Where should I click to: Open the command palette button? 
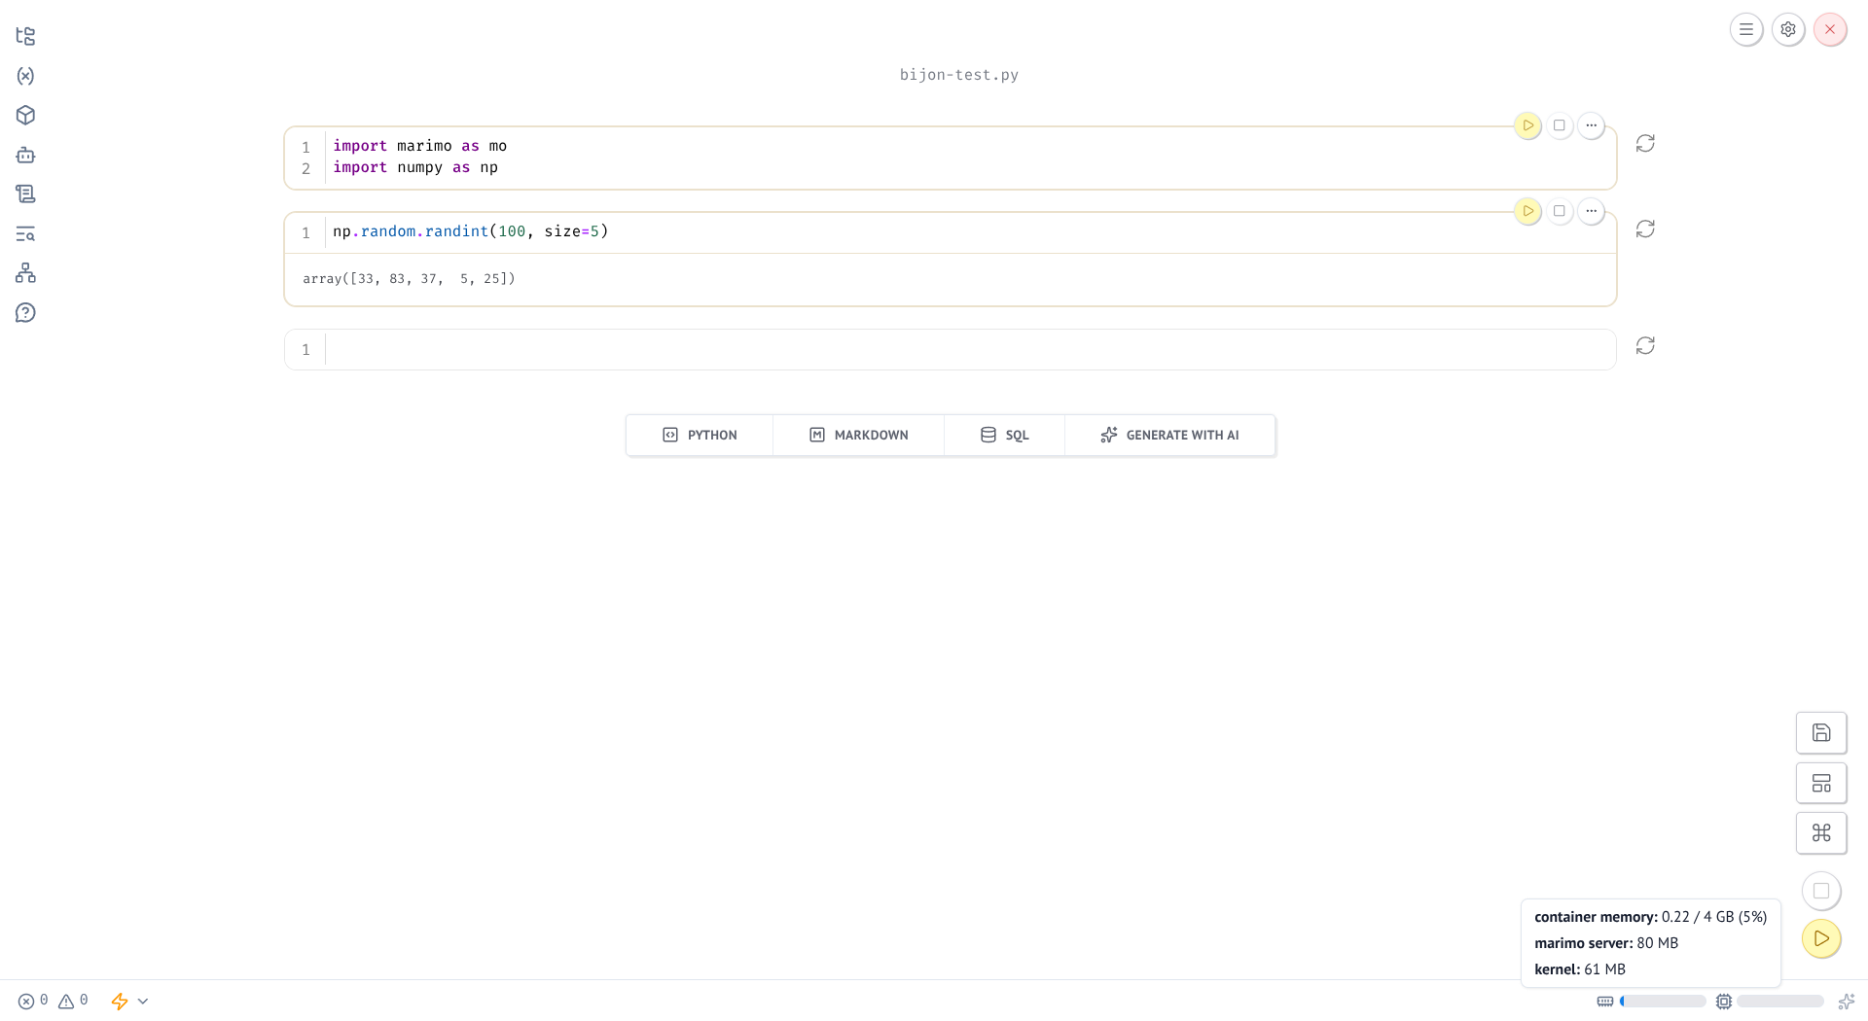(x=1821, y=833)
